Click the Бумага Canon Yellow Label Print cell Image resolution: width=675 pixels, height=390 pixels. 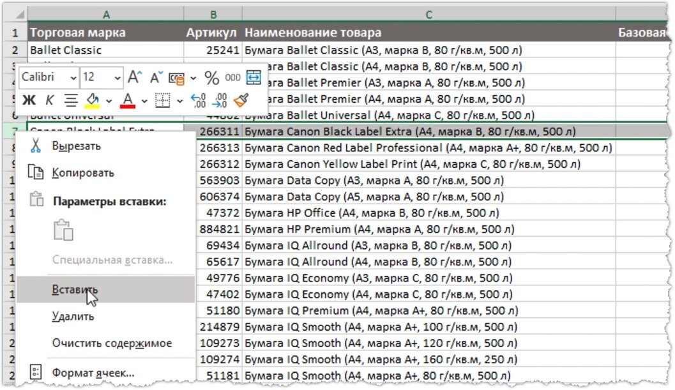pyautogui.click(x=429, y=164)
